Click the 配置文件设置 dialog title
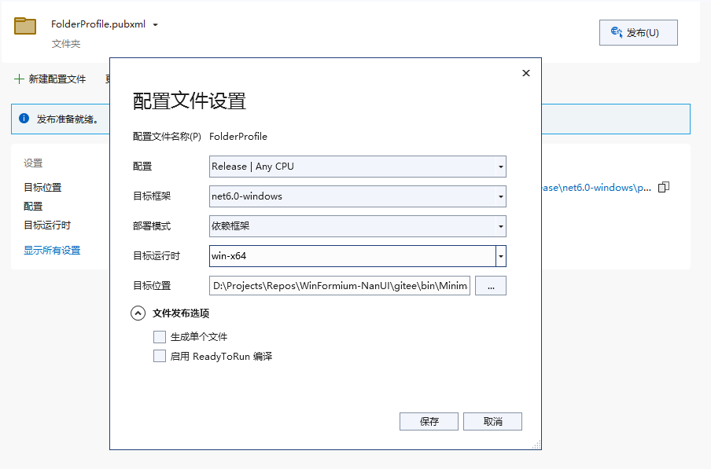Viewport: 711px width, 469px height. point(189,101)
